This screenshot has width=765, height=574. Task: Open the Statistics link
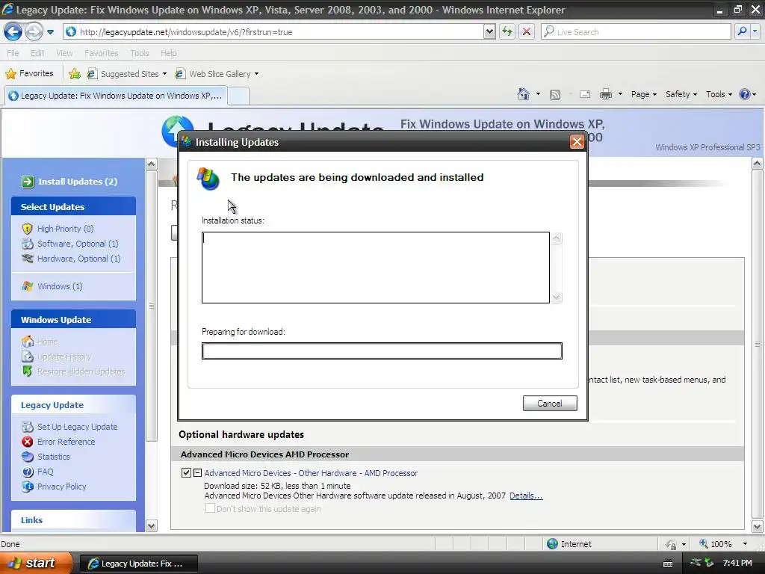(x=53, y=457)
